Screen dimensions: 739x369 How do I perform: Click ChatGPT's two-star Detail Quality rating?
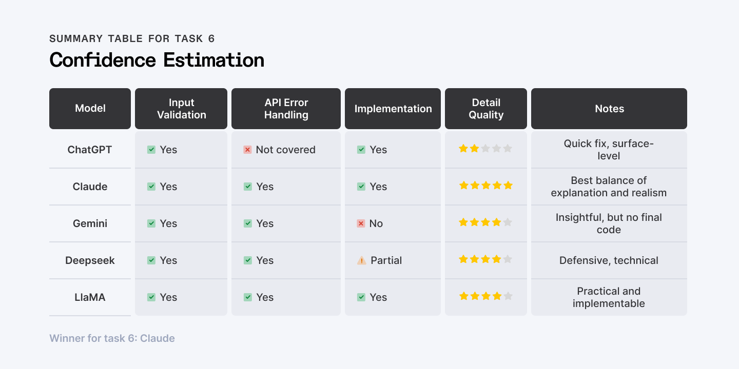click(485, 149)
